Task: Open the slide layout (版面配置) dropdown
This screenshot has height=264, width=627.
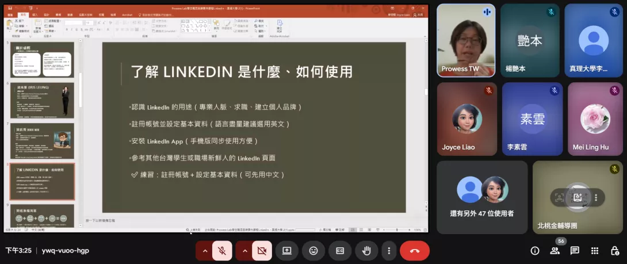Action: pos(52,20)
